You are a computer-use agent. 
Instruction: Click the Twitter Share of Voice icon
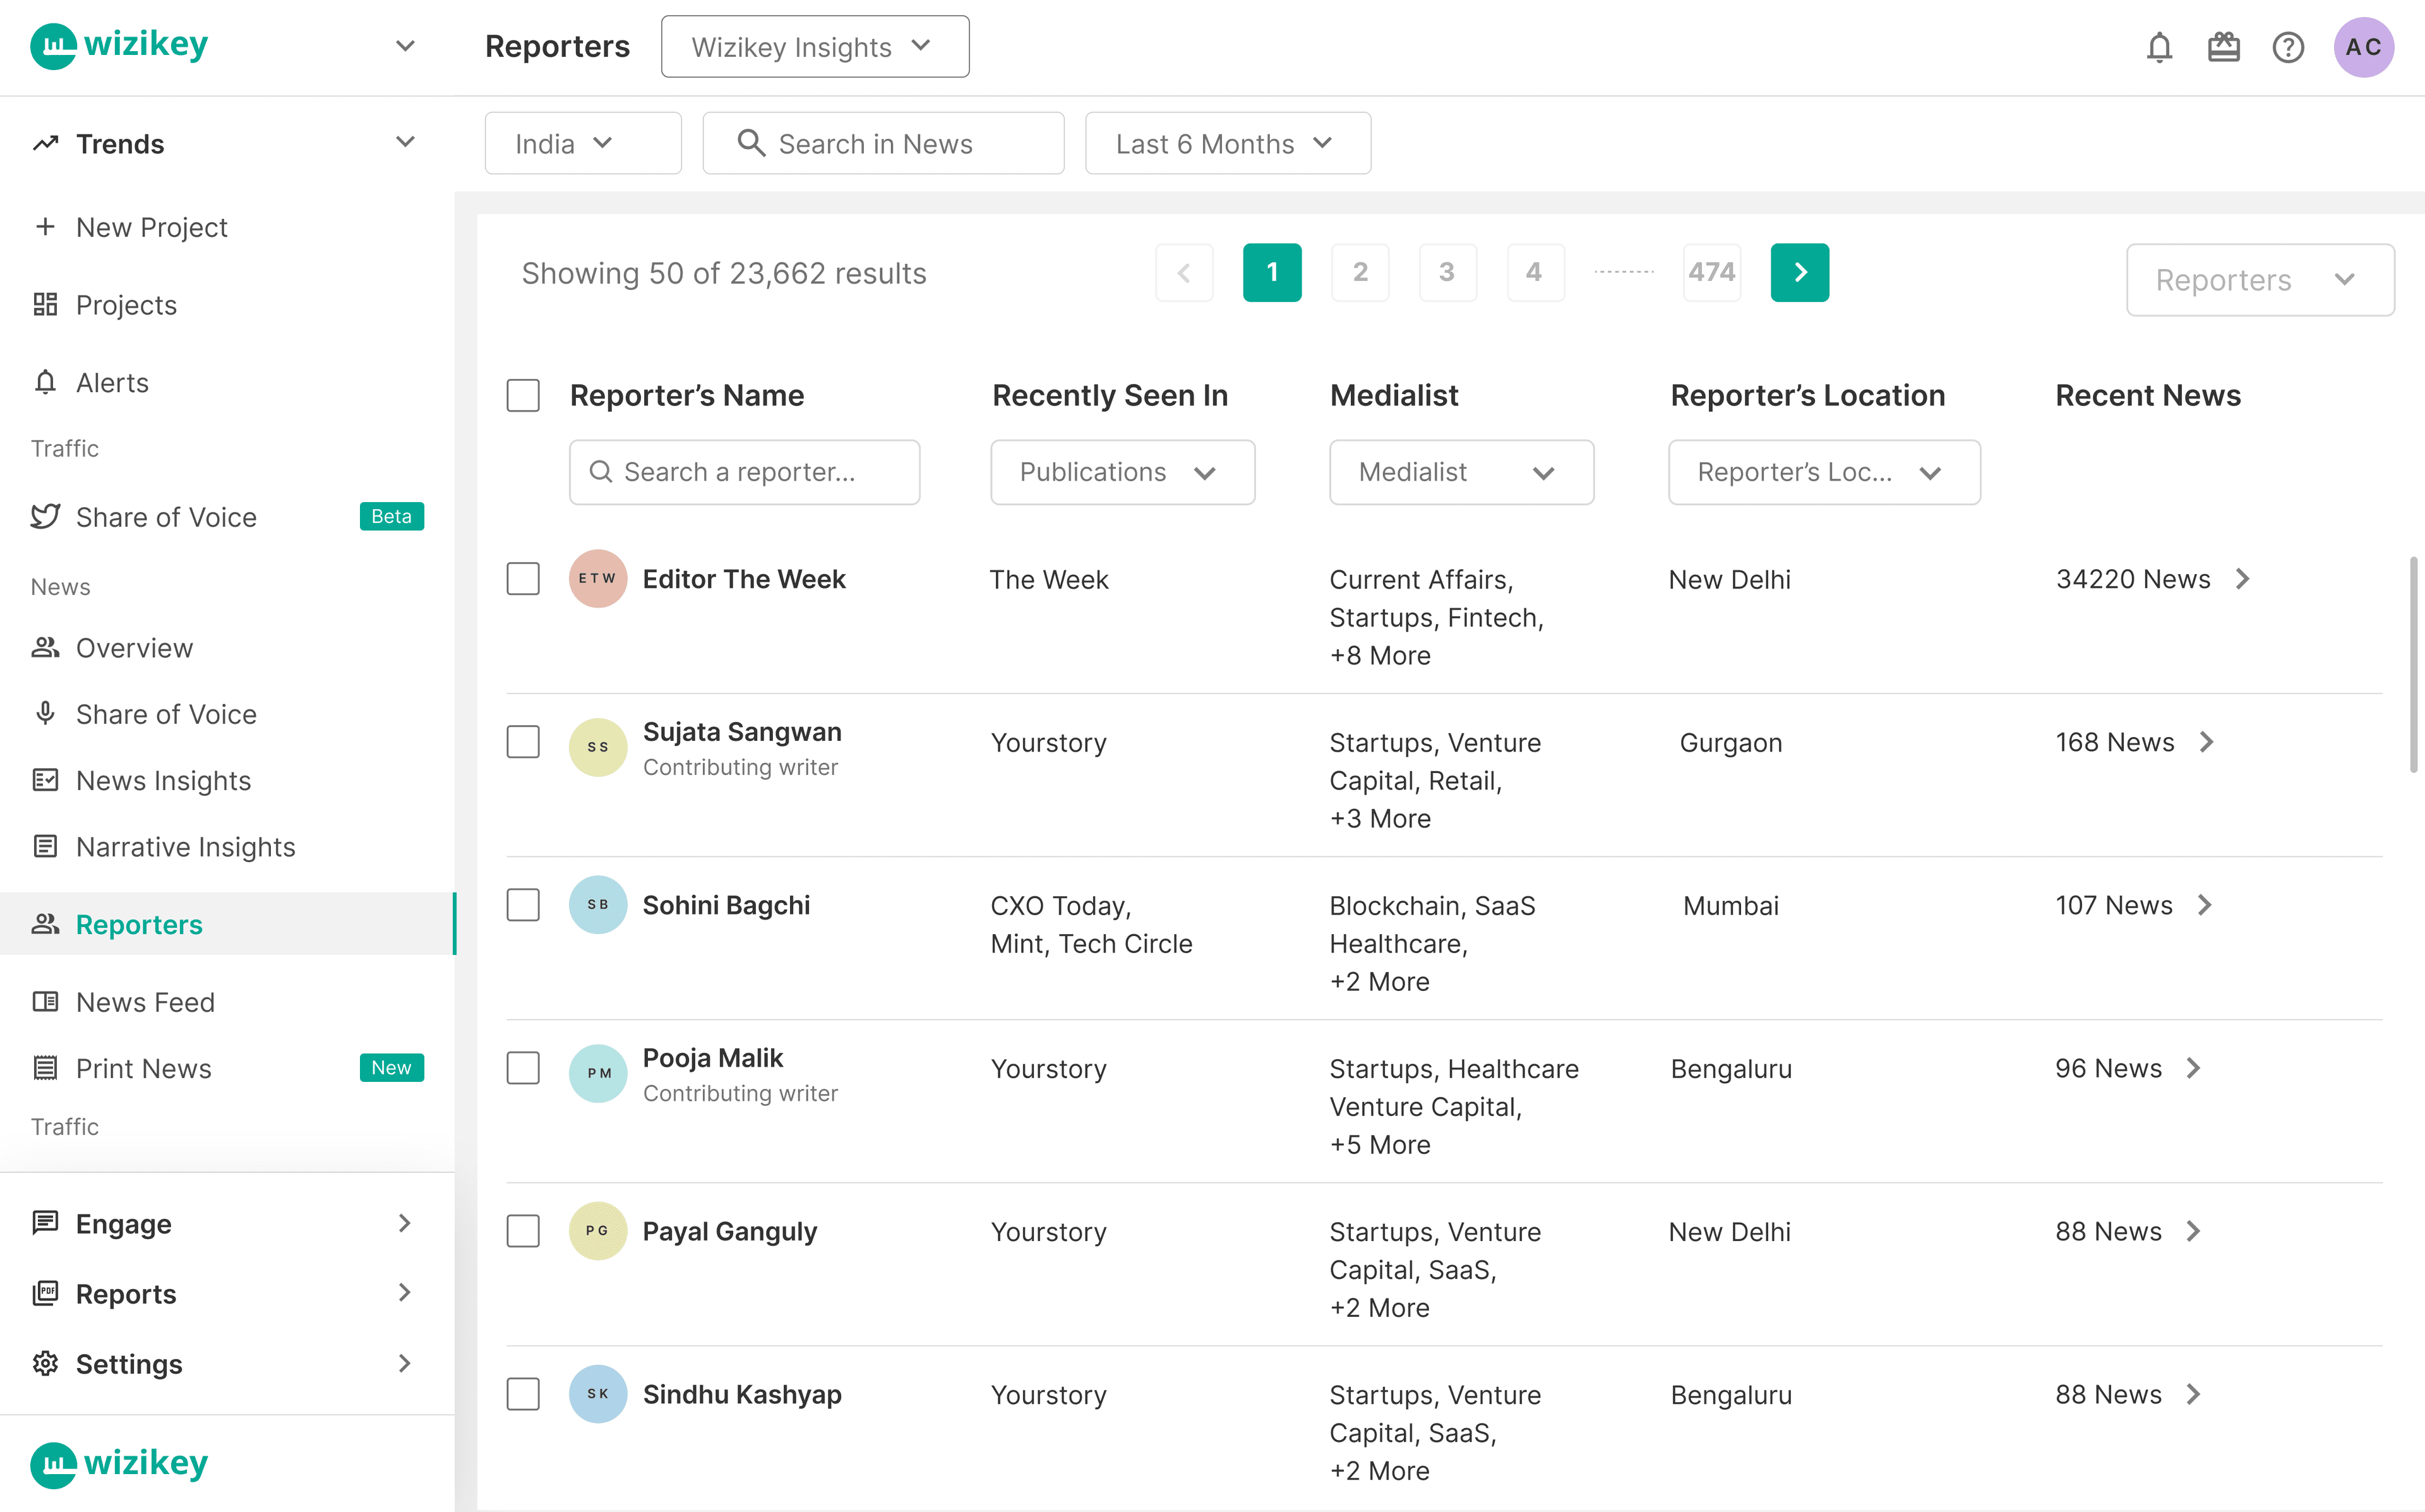pyautogui.click(x=45, y=517)
